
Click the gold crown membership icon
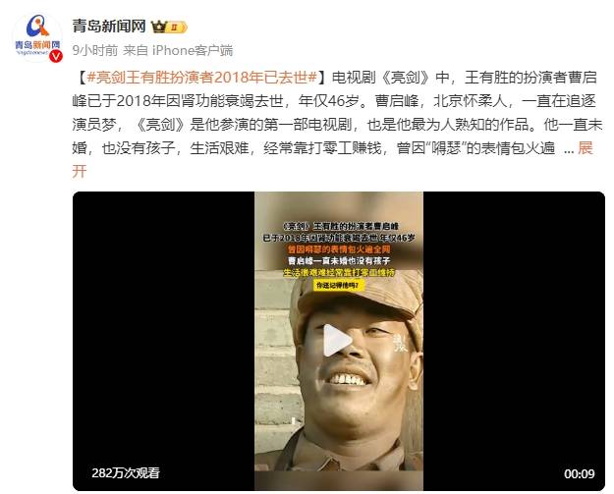pyautogui.click(x=159, y=27)
